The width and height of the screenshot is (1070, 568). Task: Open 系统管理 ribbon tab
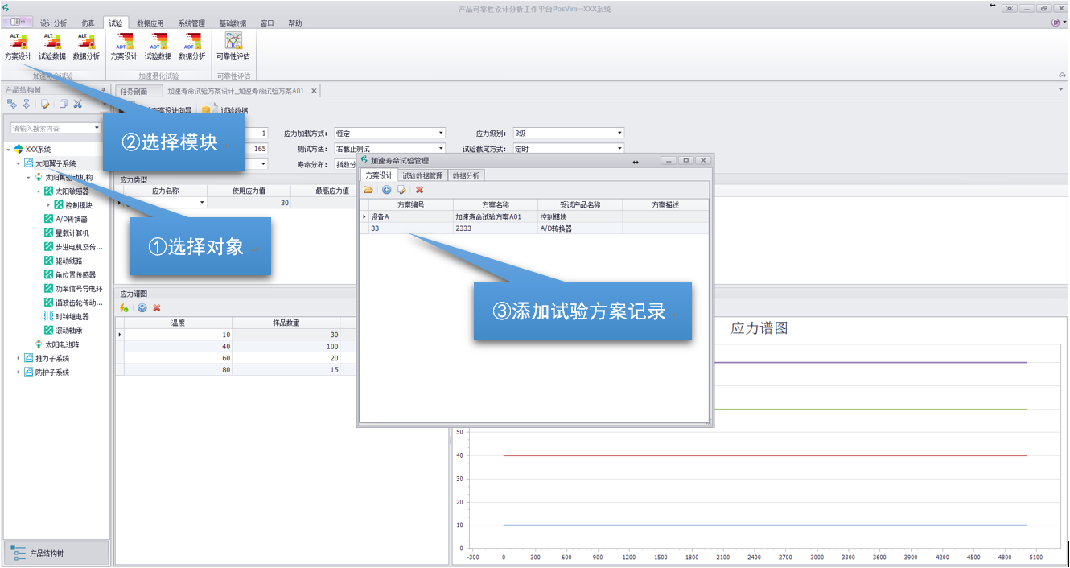click(x=191, y=23)
